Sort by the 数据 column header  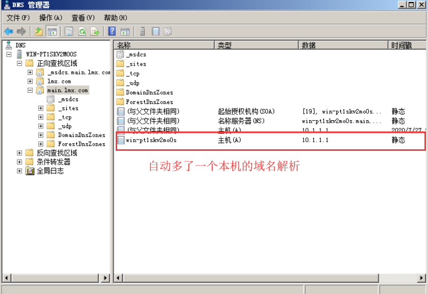pyautogui.click(x=343, y=45)
